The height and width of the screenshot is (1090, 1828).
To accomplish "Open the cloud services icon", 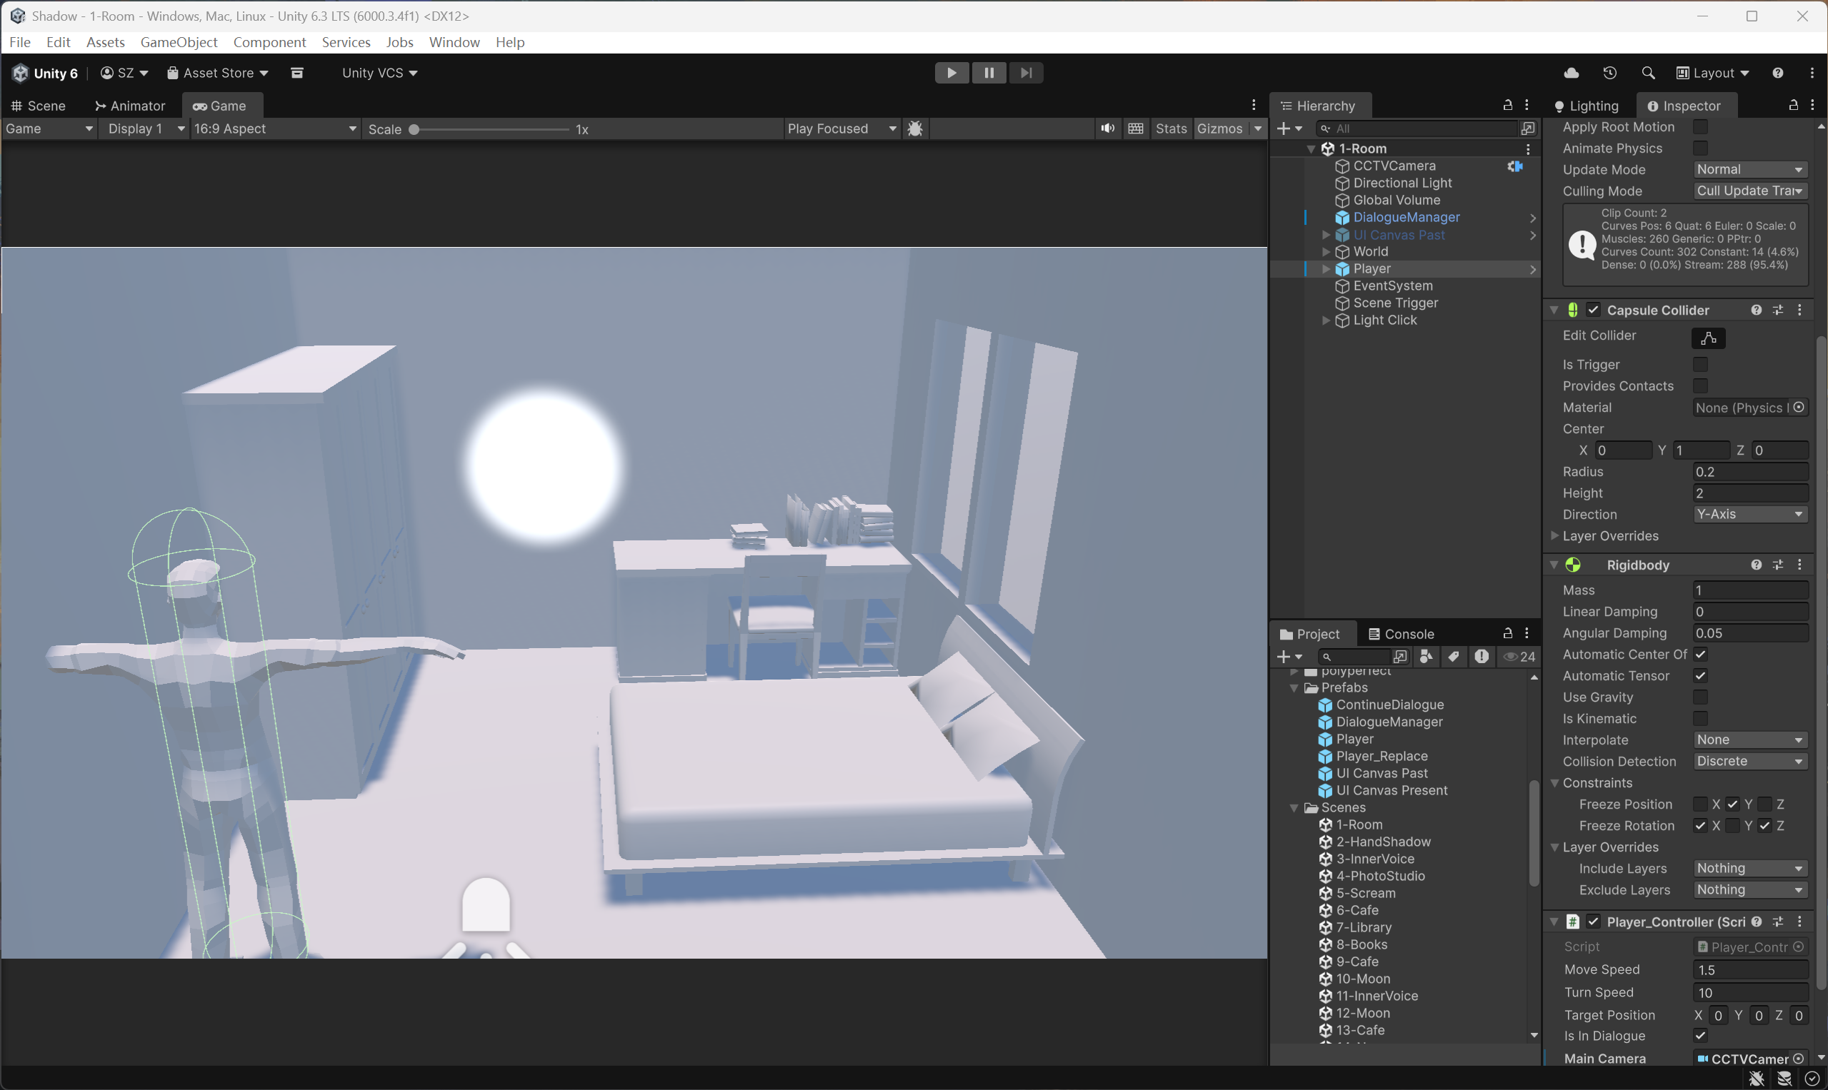I will click(x=1572, y=73).
